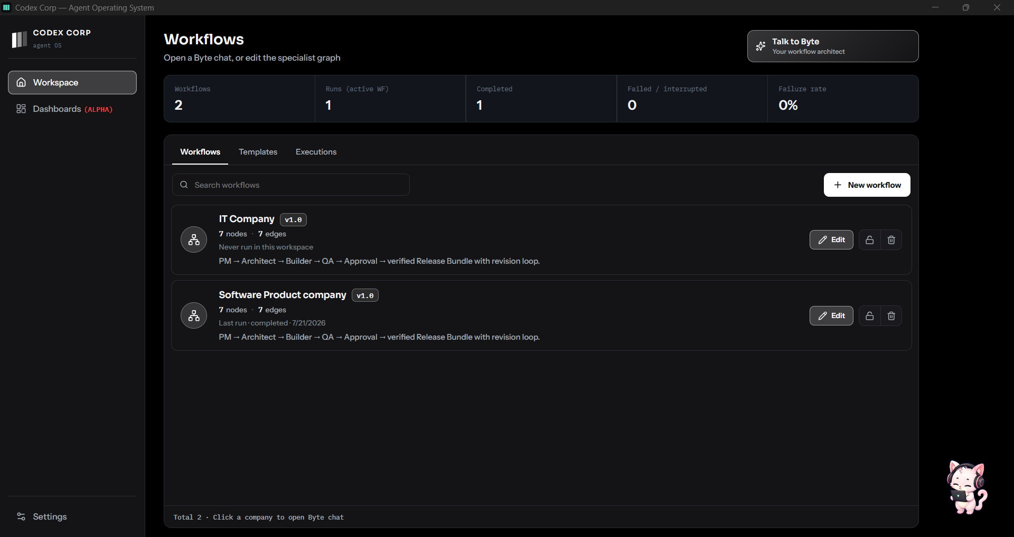Click the Search workflows field

pyautogui.click(x=291, y=185)
